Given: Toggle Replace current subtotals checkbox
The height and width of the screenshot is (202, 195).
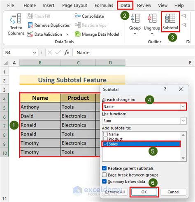Looking at the screenshot, I should tap(104, 168).
